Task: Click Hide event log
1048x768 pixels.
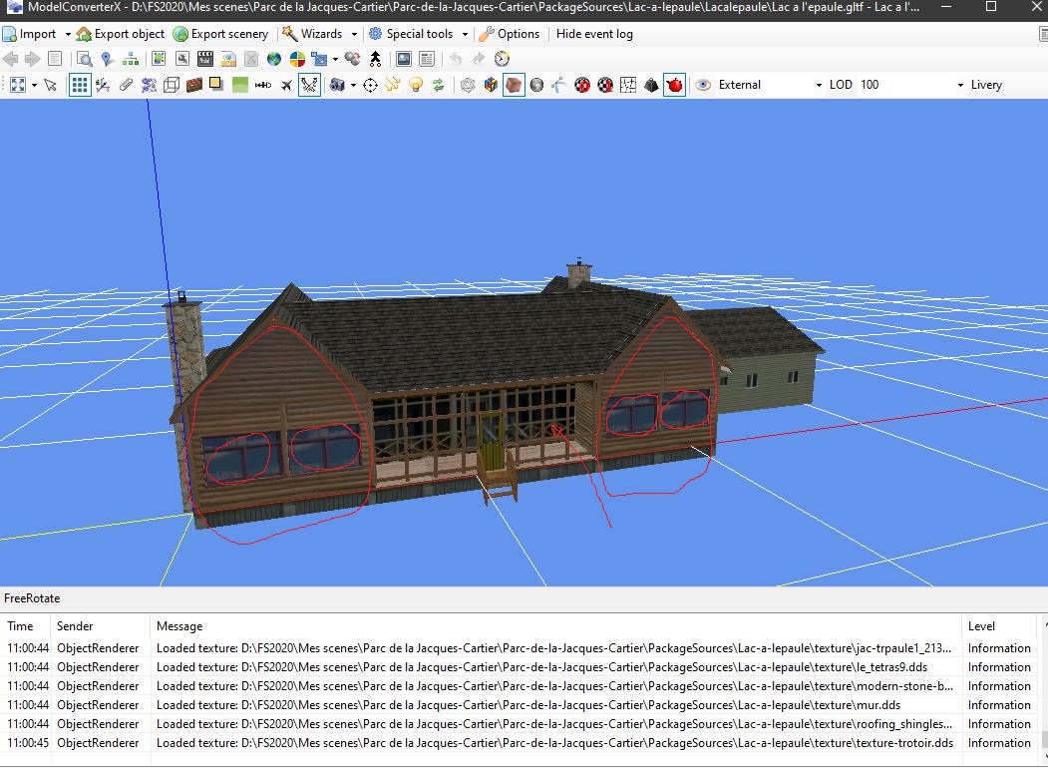Action: point(594,34)
